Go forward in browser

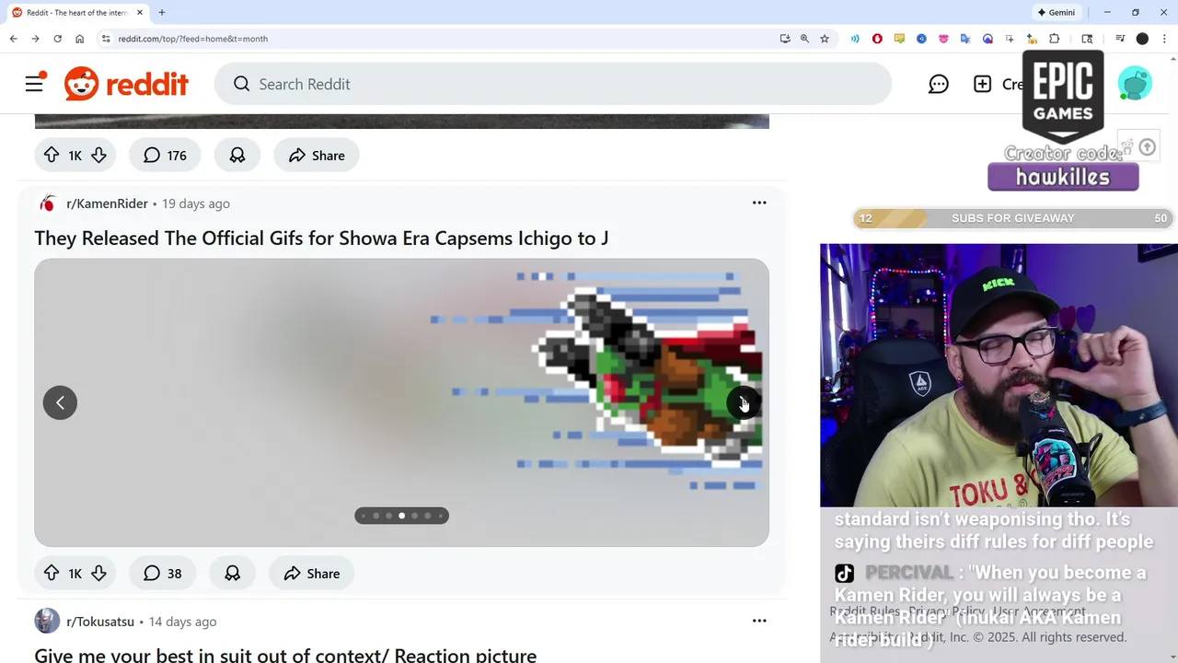tap(35, 39)
